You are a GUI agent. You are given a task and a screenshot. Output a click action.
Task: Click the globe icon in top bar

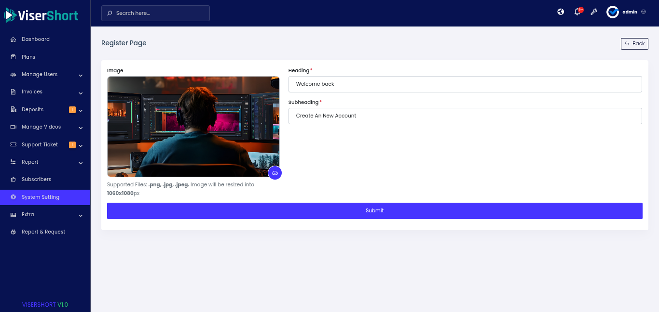coord(561,12)
